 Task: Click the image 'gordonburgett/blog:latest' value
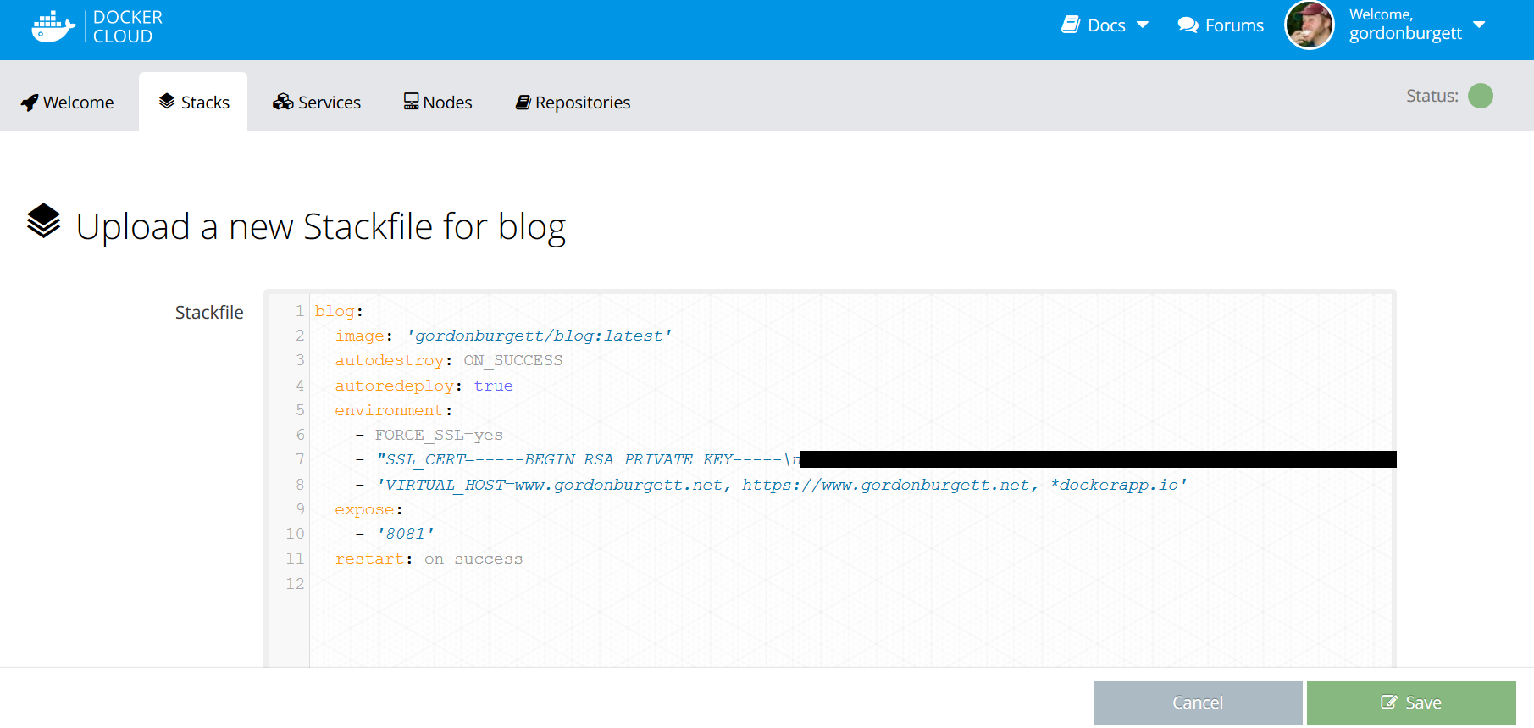tap(539, 336)
